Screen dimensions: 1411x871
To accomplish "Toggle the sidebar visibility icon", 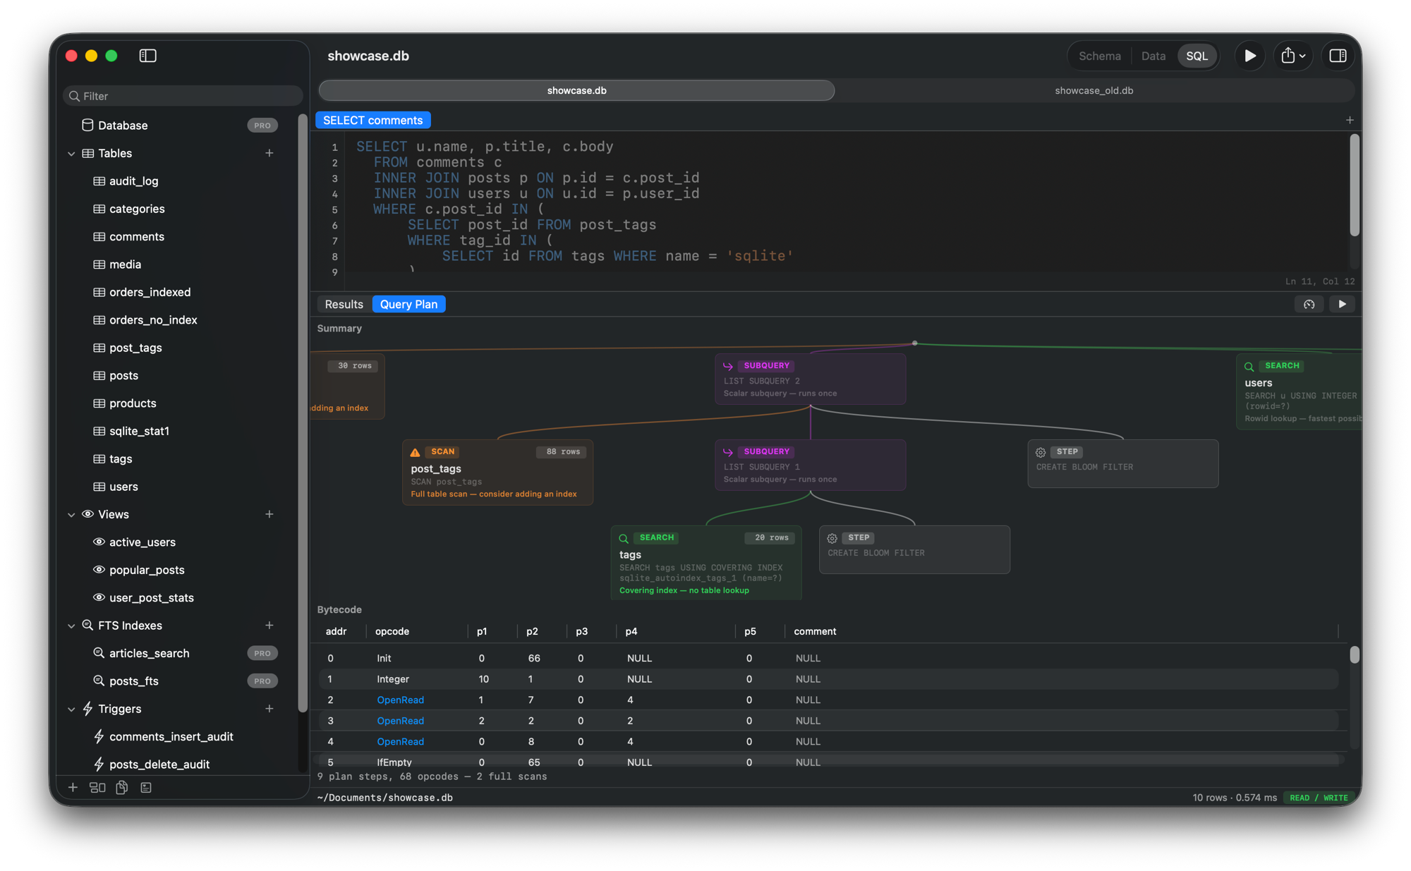I will click(147, 56).
